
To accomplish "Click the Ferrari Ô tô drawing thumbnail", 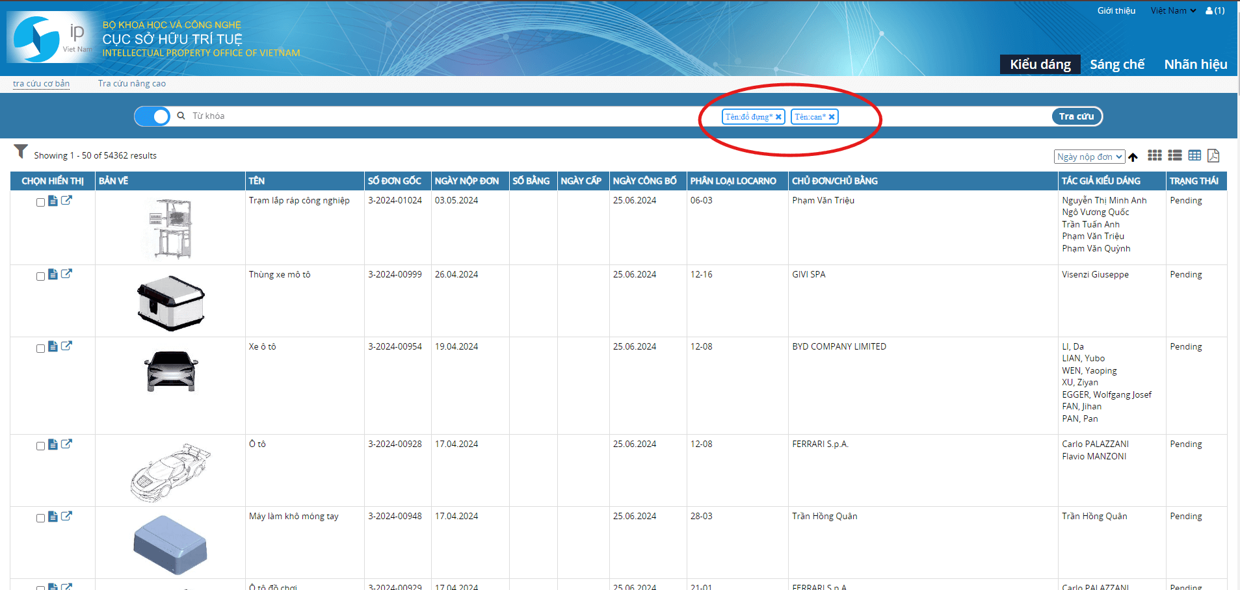I will coord(170,472).
